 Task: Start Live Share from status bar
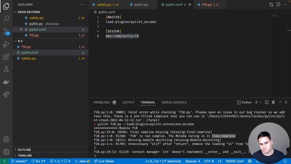tap(104, 161)
